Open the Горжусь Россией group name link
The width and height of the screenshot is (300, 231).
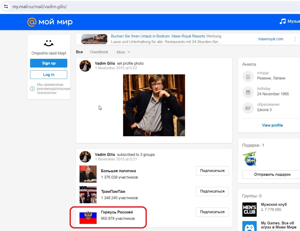coord(117,212)
